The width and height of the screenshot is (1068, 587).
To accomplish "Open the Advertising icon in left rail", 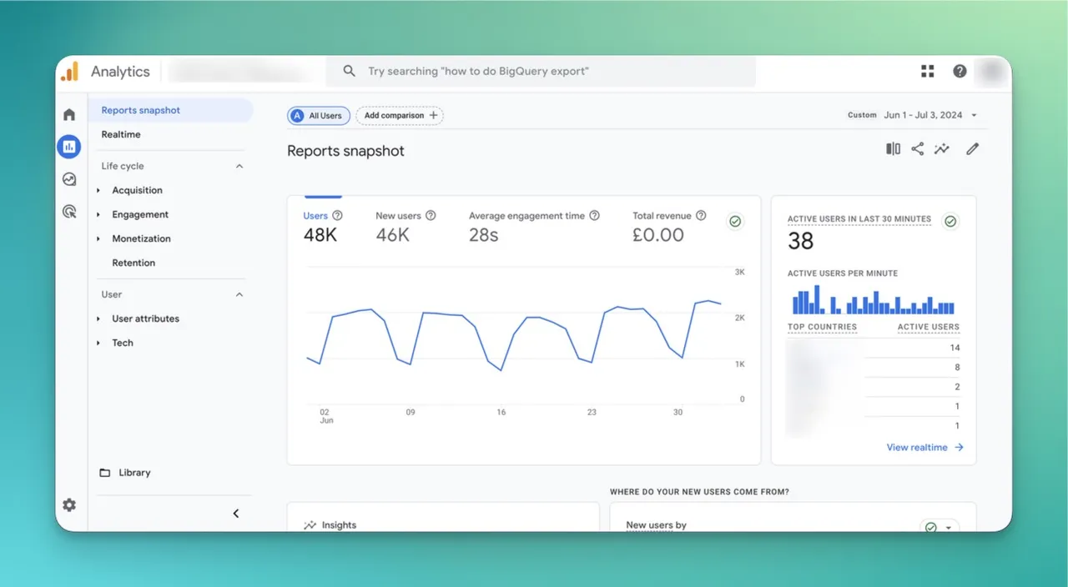I will (69, 212).
